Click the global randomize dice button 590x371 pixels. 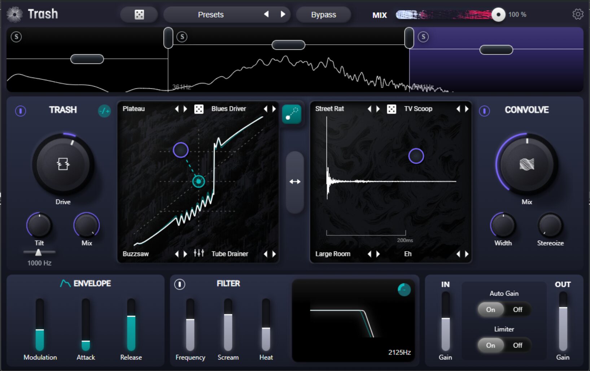point(139,14)
